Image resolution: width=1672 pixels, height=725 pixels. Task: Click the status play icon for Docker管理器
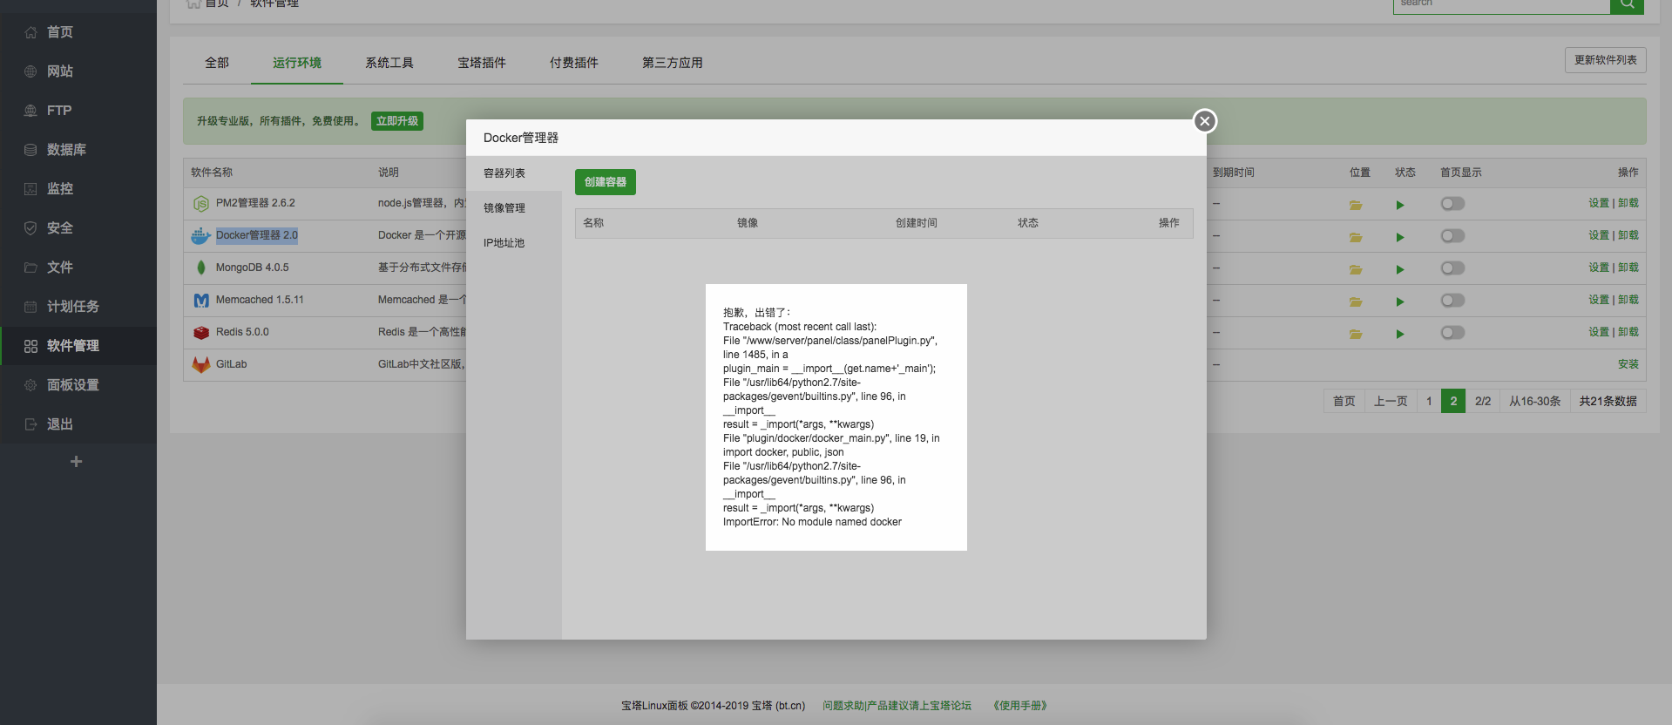[x=1400, y=237]
